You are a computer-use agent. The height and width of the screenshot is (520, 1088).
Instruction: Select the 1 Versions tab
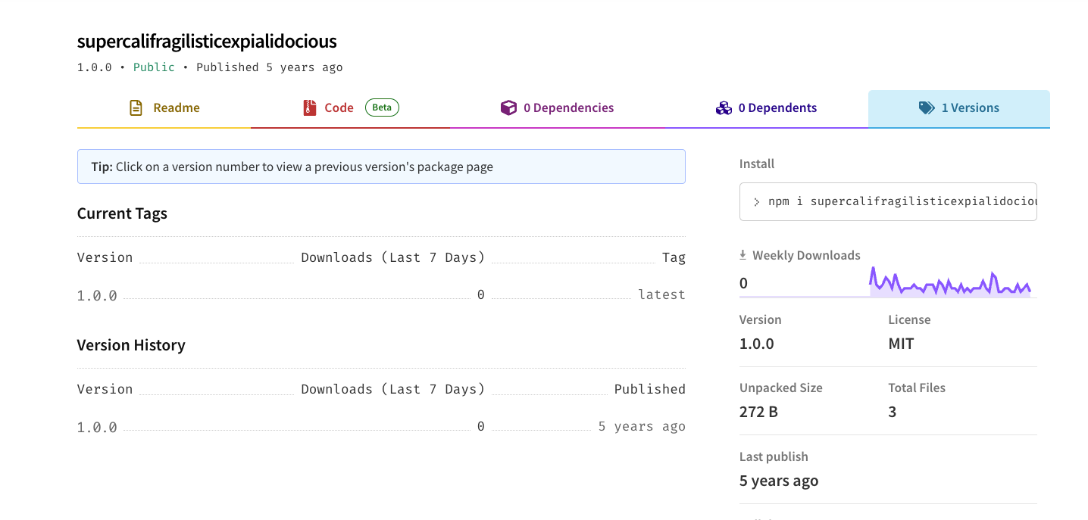970,108
